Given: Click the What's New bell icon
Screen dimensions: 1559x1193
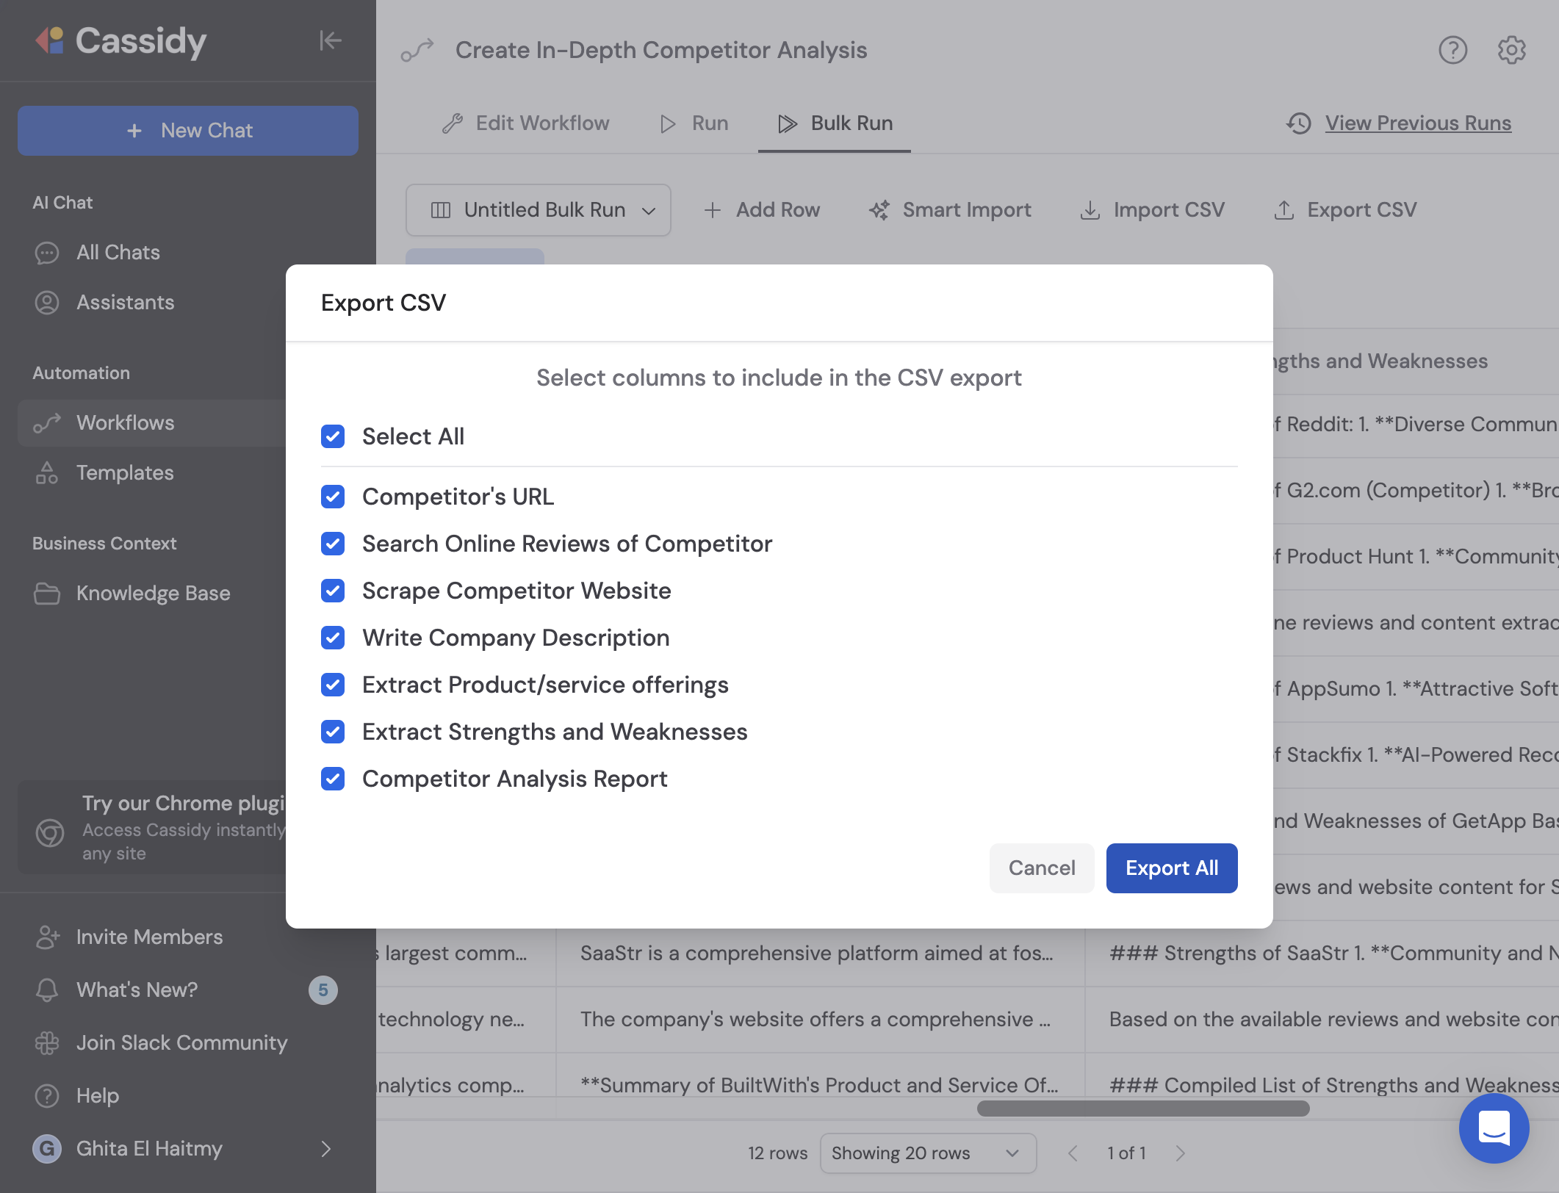Looking at the screenshot, I should coord(47,990).
